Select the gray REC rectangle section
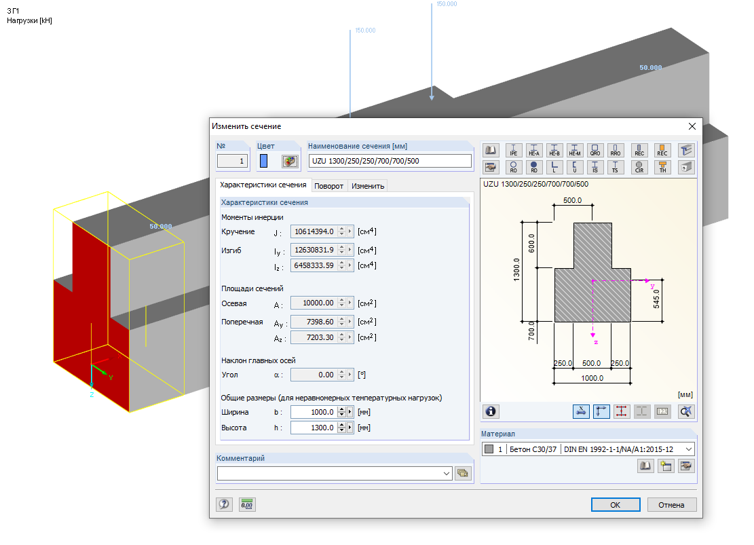 point(639,151)
